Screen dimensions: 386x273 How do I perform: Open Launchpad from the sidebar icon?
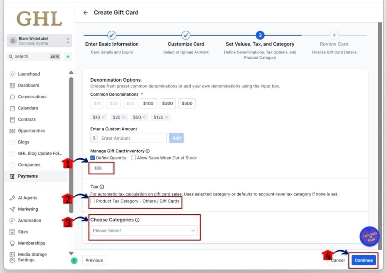(x=12, y=74)
